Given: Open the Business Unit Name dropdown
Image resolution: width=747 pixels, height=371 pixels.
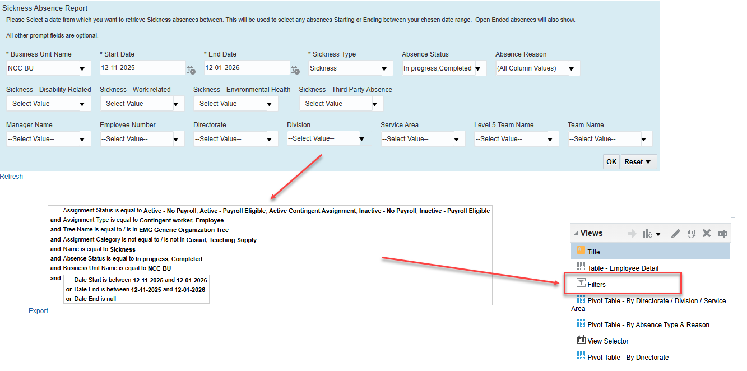Looking at the screenshot, I should (x=83, y=69).
